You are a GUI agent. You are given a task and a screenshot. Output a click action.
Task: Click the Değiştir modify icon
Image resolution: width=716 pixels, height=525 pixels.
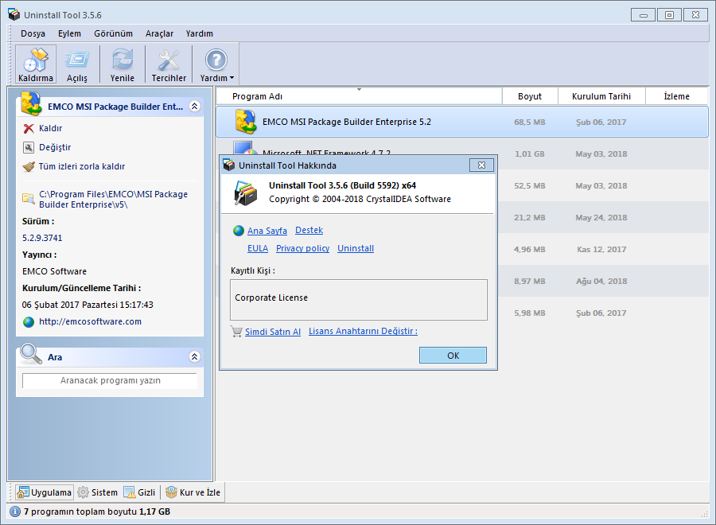click(29, 147)
